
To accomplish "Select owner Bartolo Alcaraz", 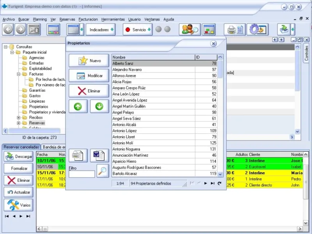I will (x=164, y=174).
